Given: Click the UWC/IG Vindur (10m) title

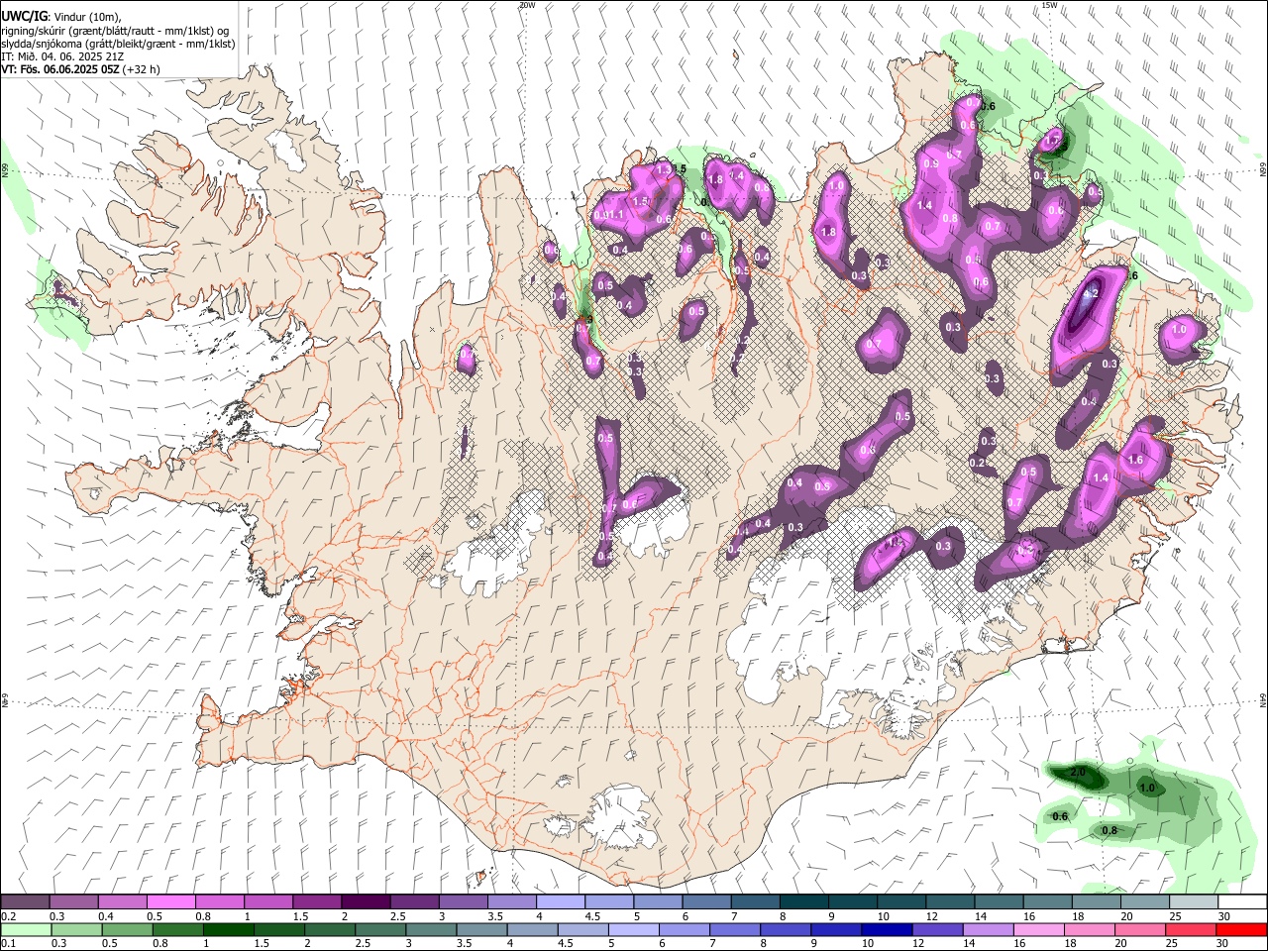Looking at the screenshot, I should pyautogui.click(x=61, y=15).
